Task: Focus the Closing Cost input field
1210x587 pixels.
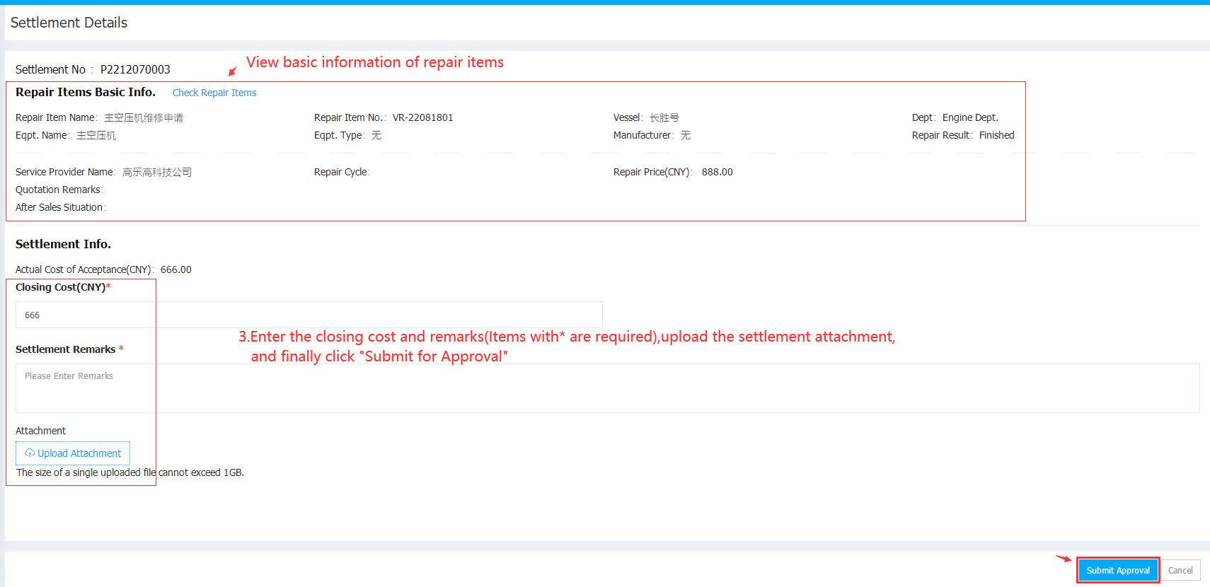Action: tap(309, 315)
